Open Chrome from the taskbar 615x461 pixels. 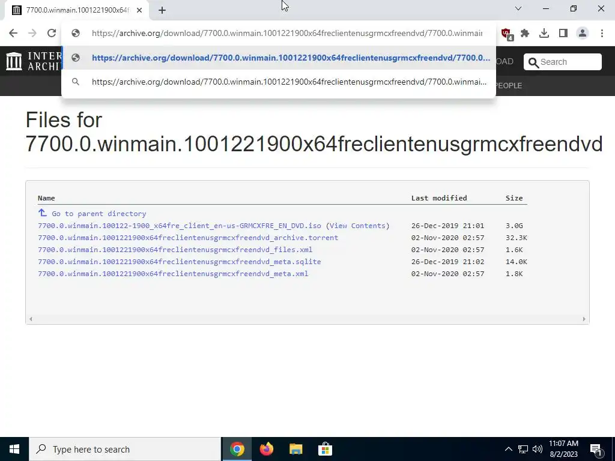coord(237,449)
